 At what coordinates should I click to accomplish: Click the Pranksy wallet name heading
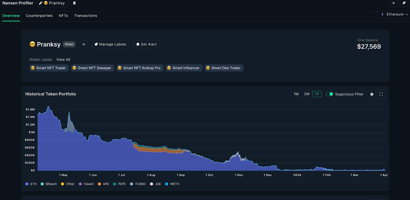(49, 44)
